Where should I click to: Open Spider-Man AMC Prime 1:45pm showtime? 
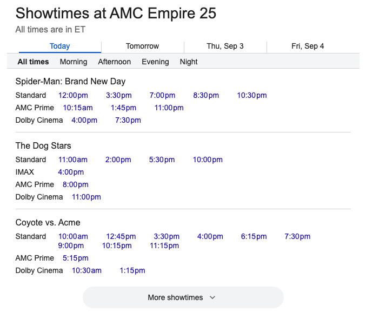click(x=123, y=108)
